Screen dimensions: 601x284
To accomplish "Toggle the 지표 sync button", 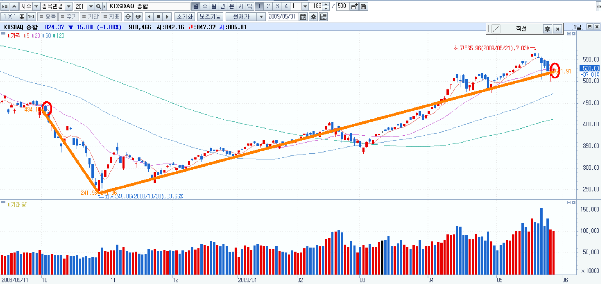I will pyautogui.click(x=111, y=16).
